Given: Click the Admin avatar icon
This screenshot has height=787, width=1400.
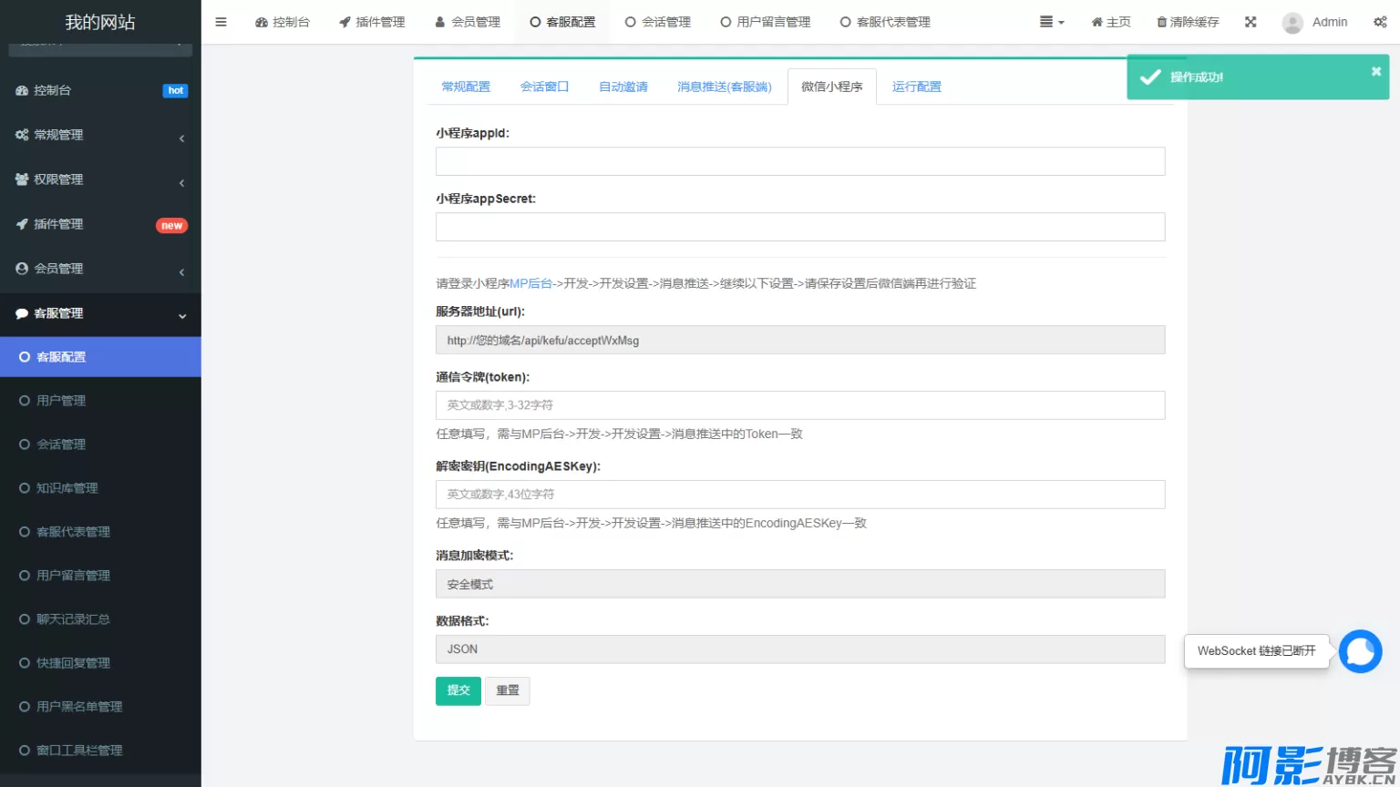Looking at the screenshot, I should (x=1292, y=23).
